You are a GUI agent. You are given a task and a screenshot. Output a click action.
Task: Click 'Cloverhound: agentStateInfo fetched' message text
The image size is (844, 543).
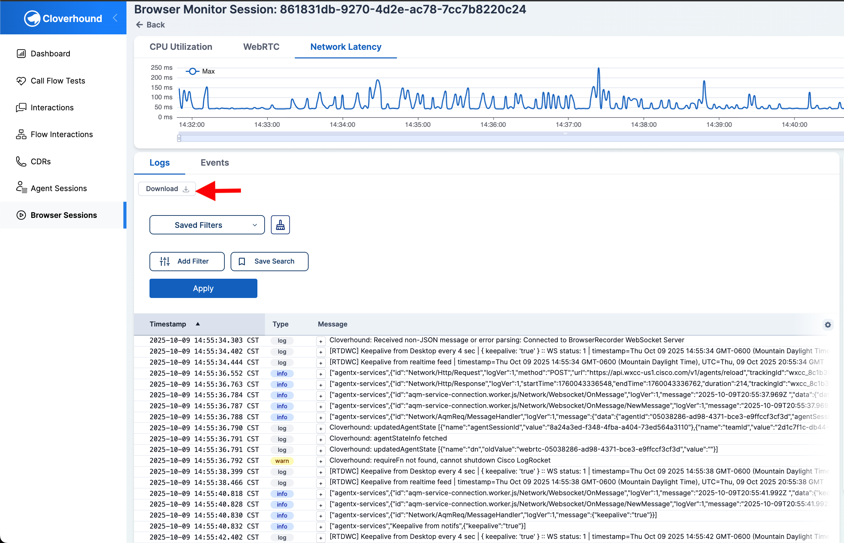tap(388, 438)
